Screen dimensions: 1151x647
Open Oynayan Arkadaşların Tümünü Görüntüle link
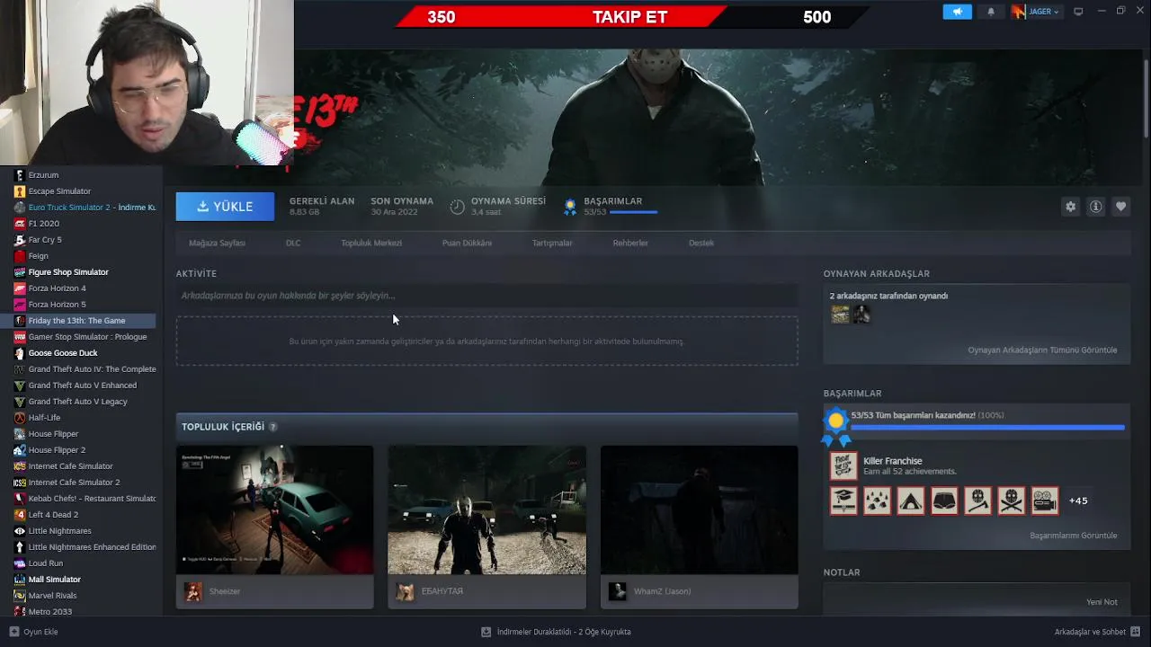click(1042, 350)
